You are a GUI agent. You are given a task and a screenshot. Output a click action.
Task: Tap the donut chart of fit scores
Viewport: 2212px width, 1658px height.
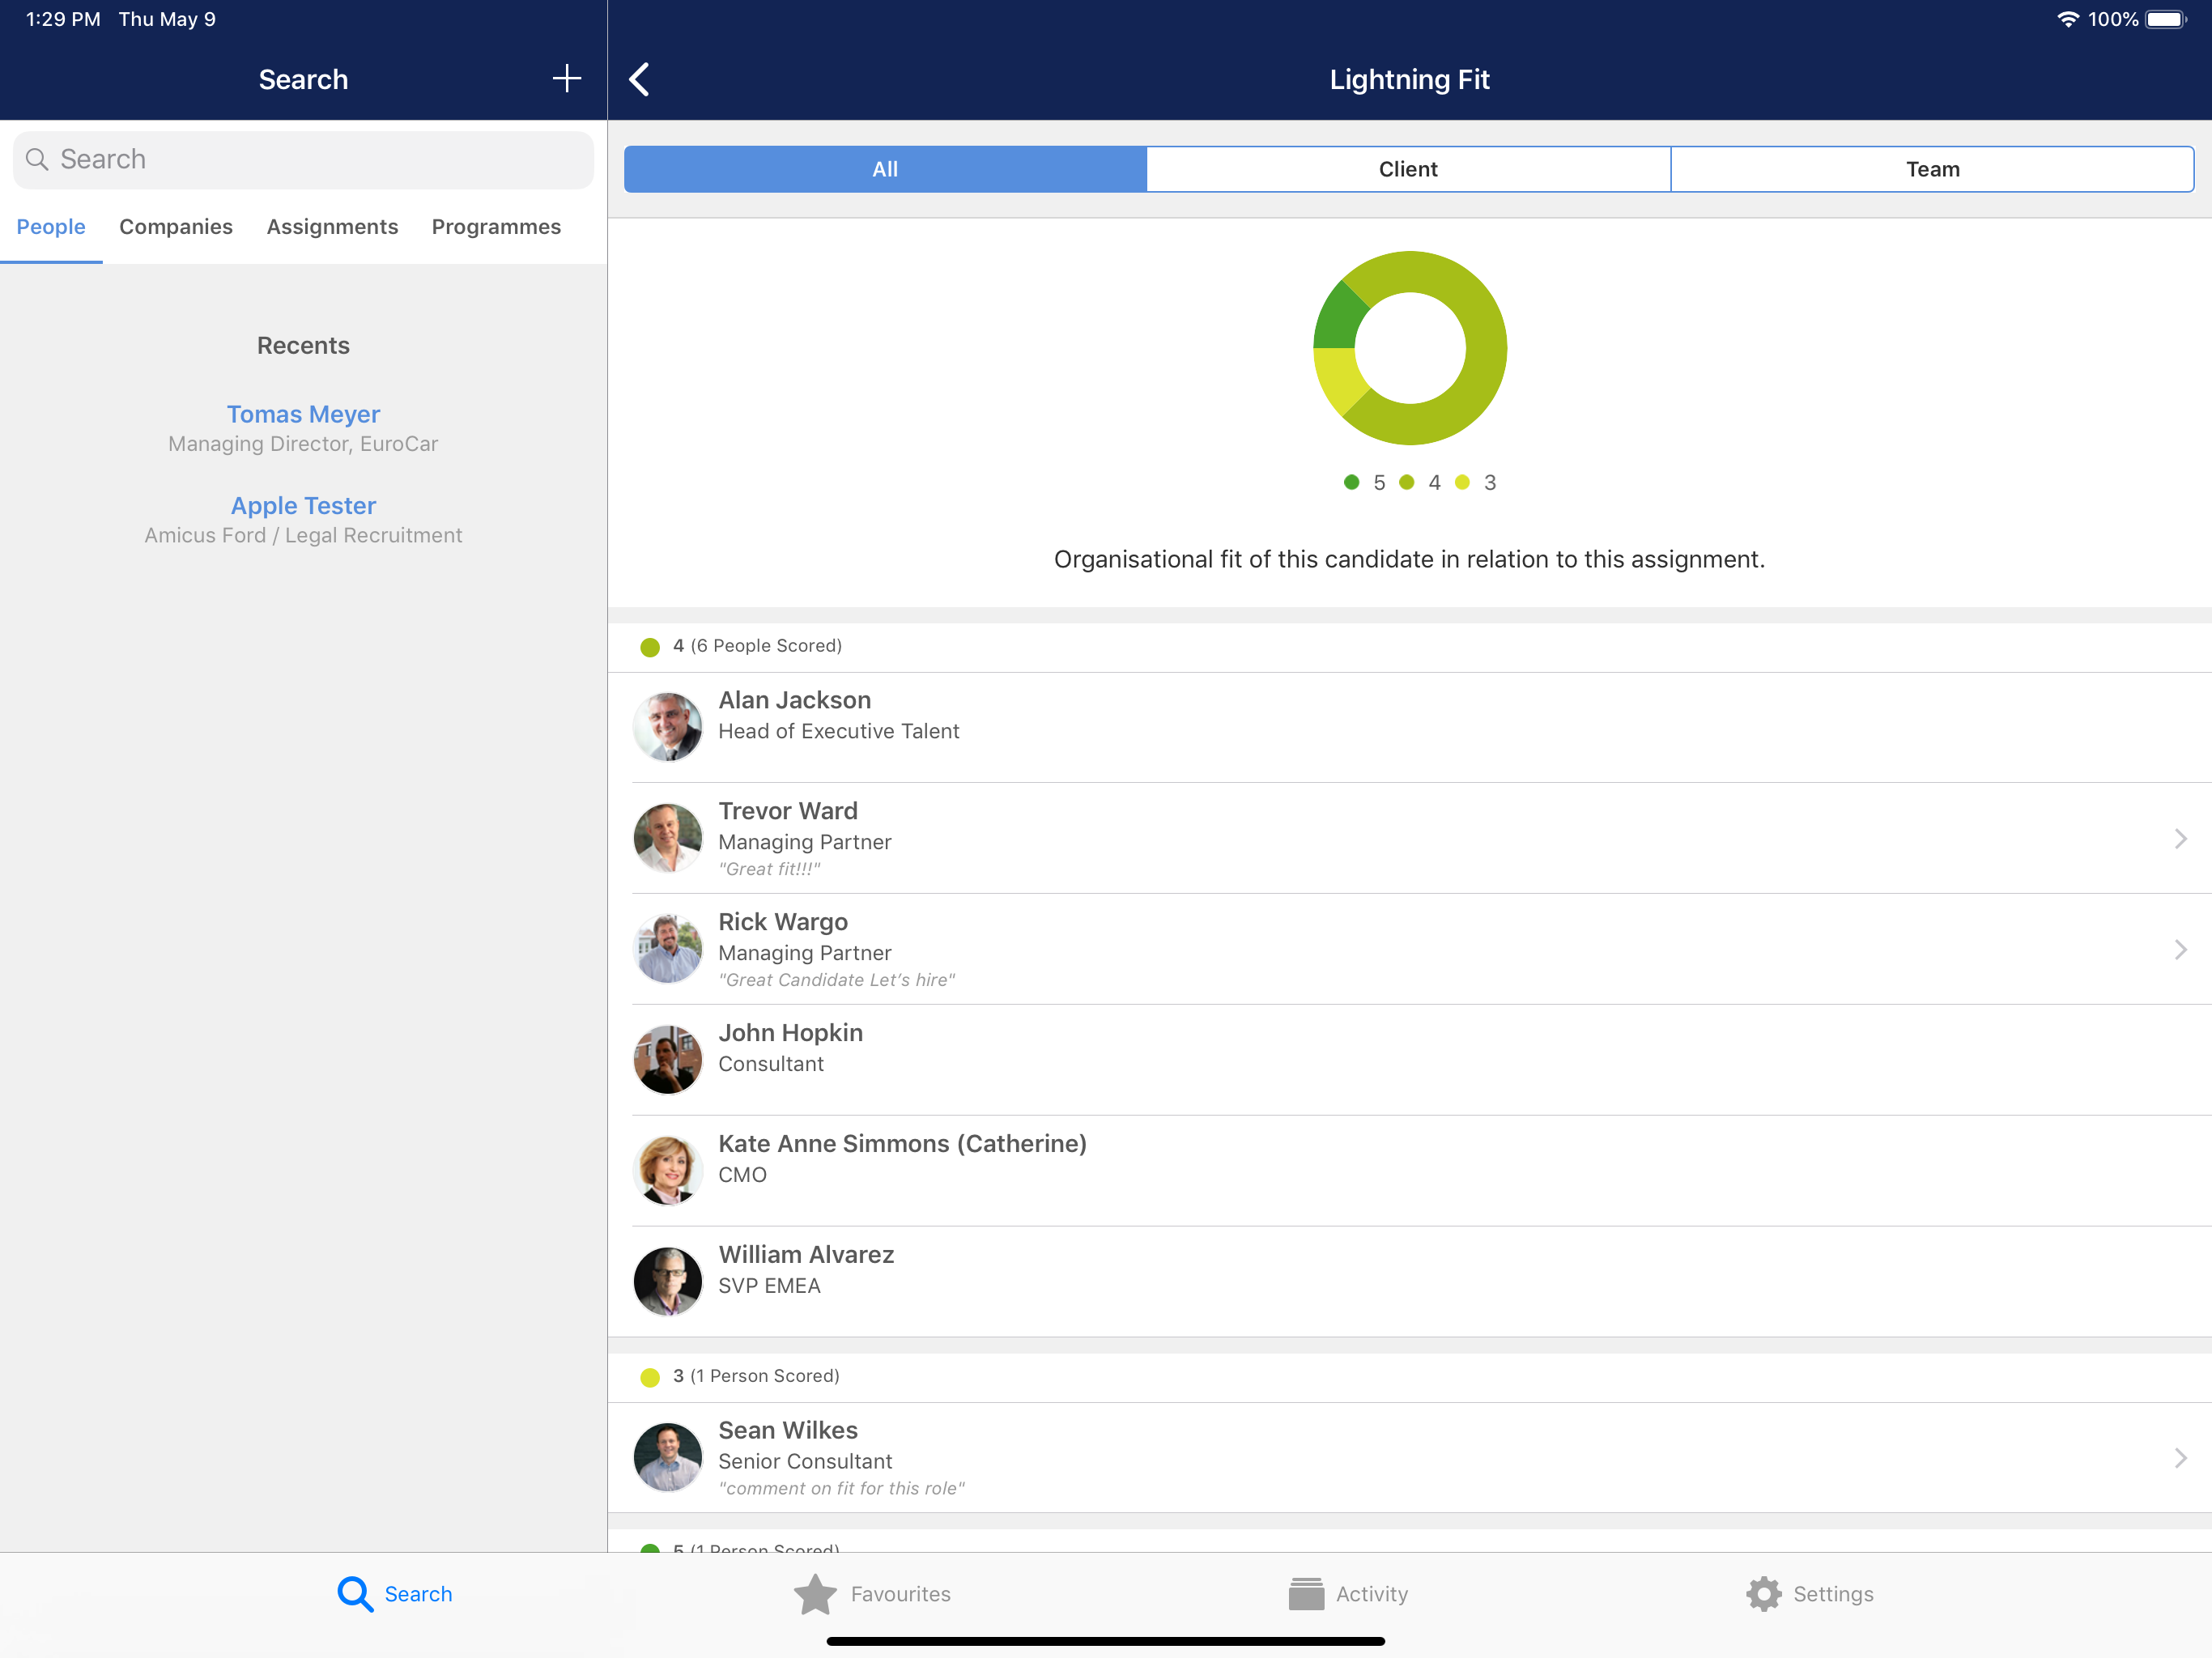(x=1409, y=348)
